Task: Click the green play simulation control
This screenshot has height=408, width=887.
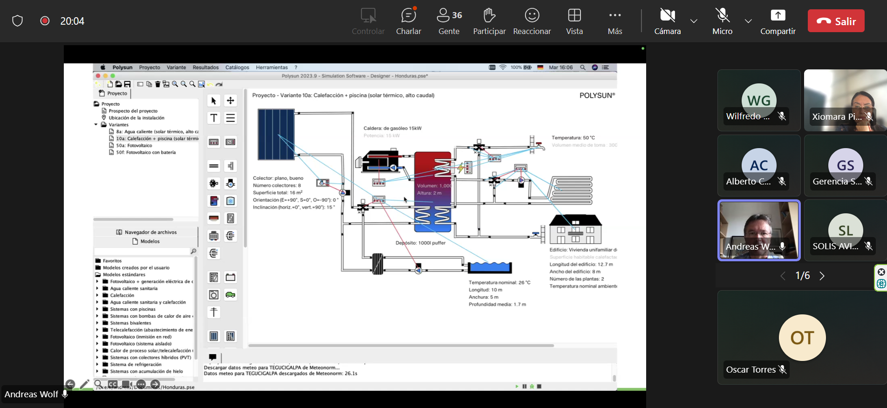Action: tap(517, 387)
